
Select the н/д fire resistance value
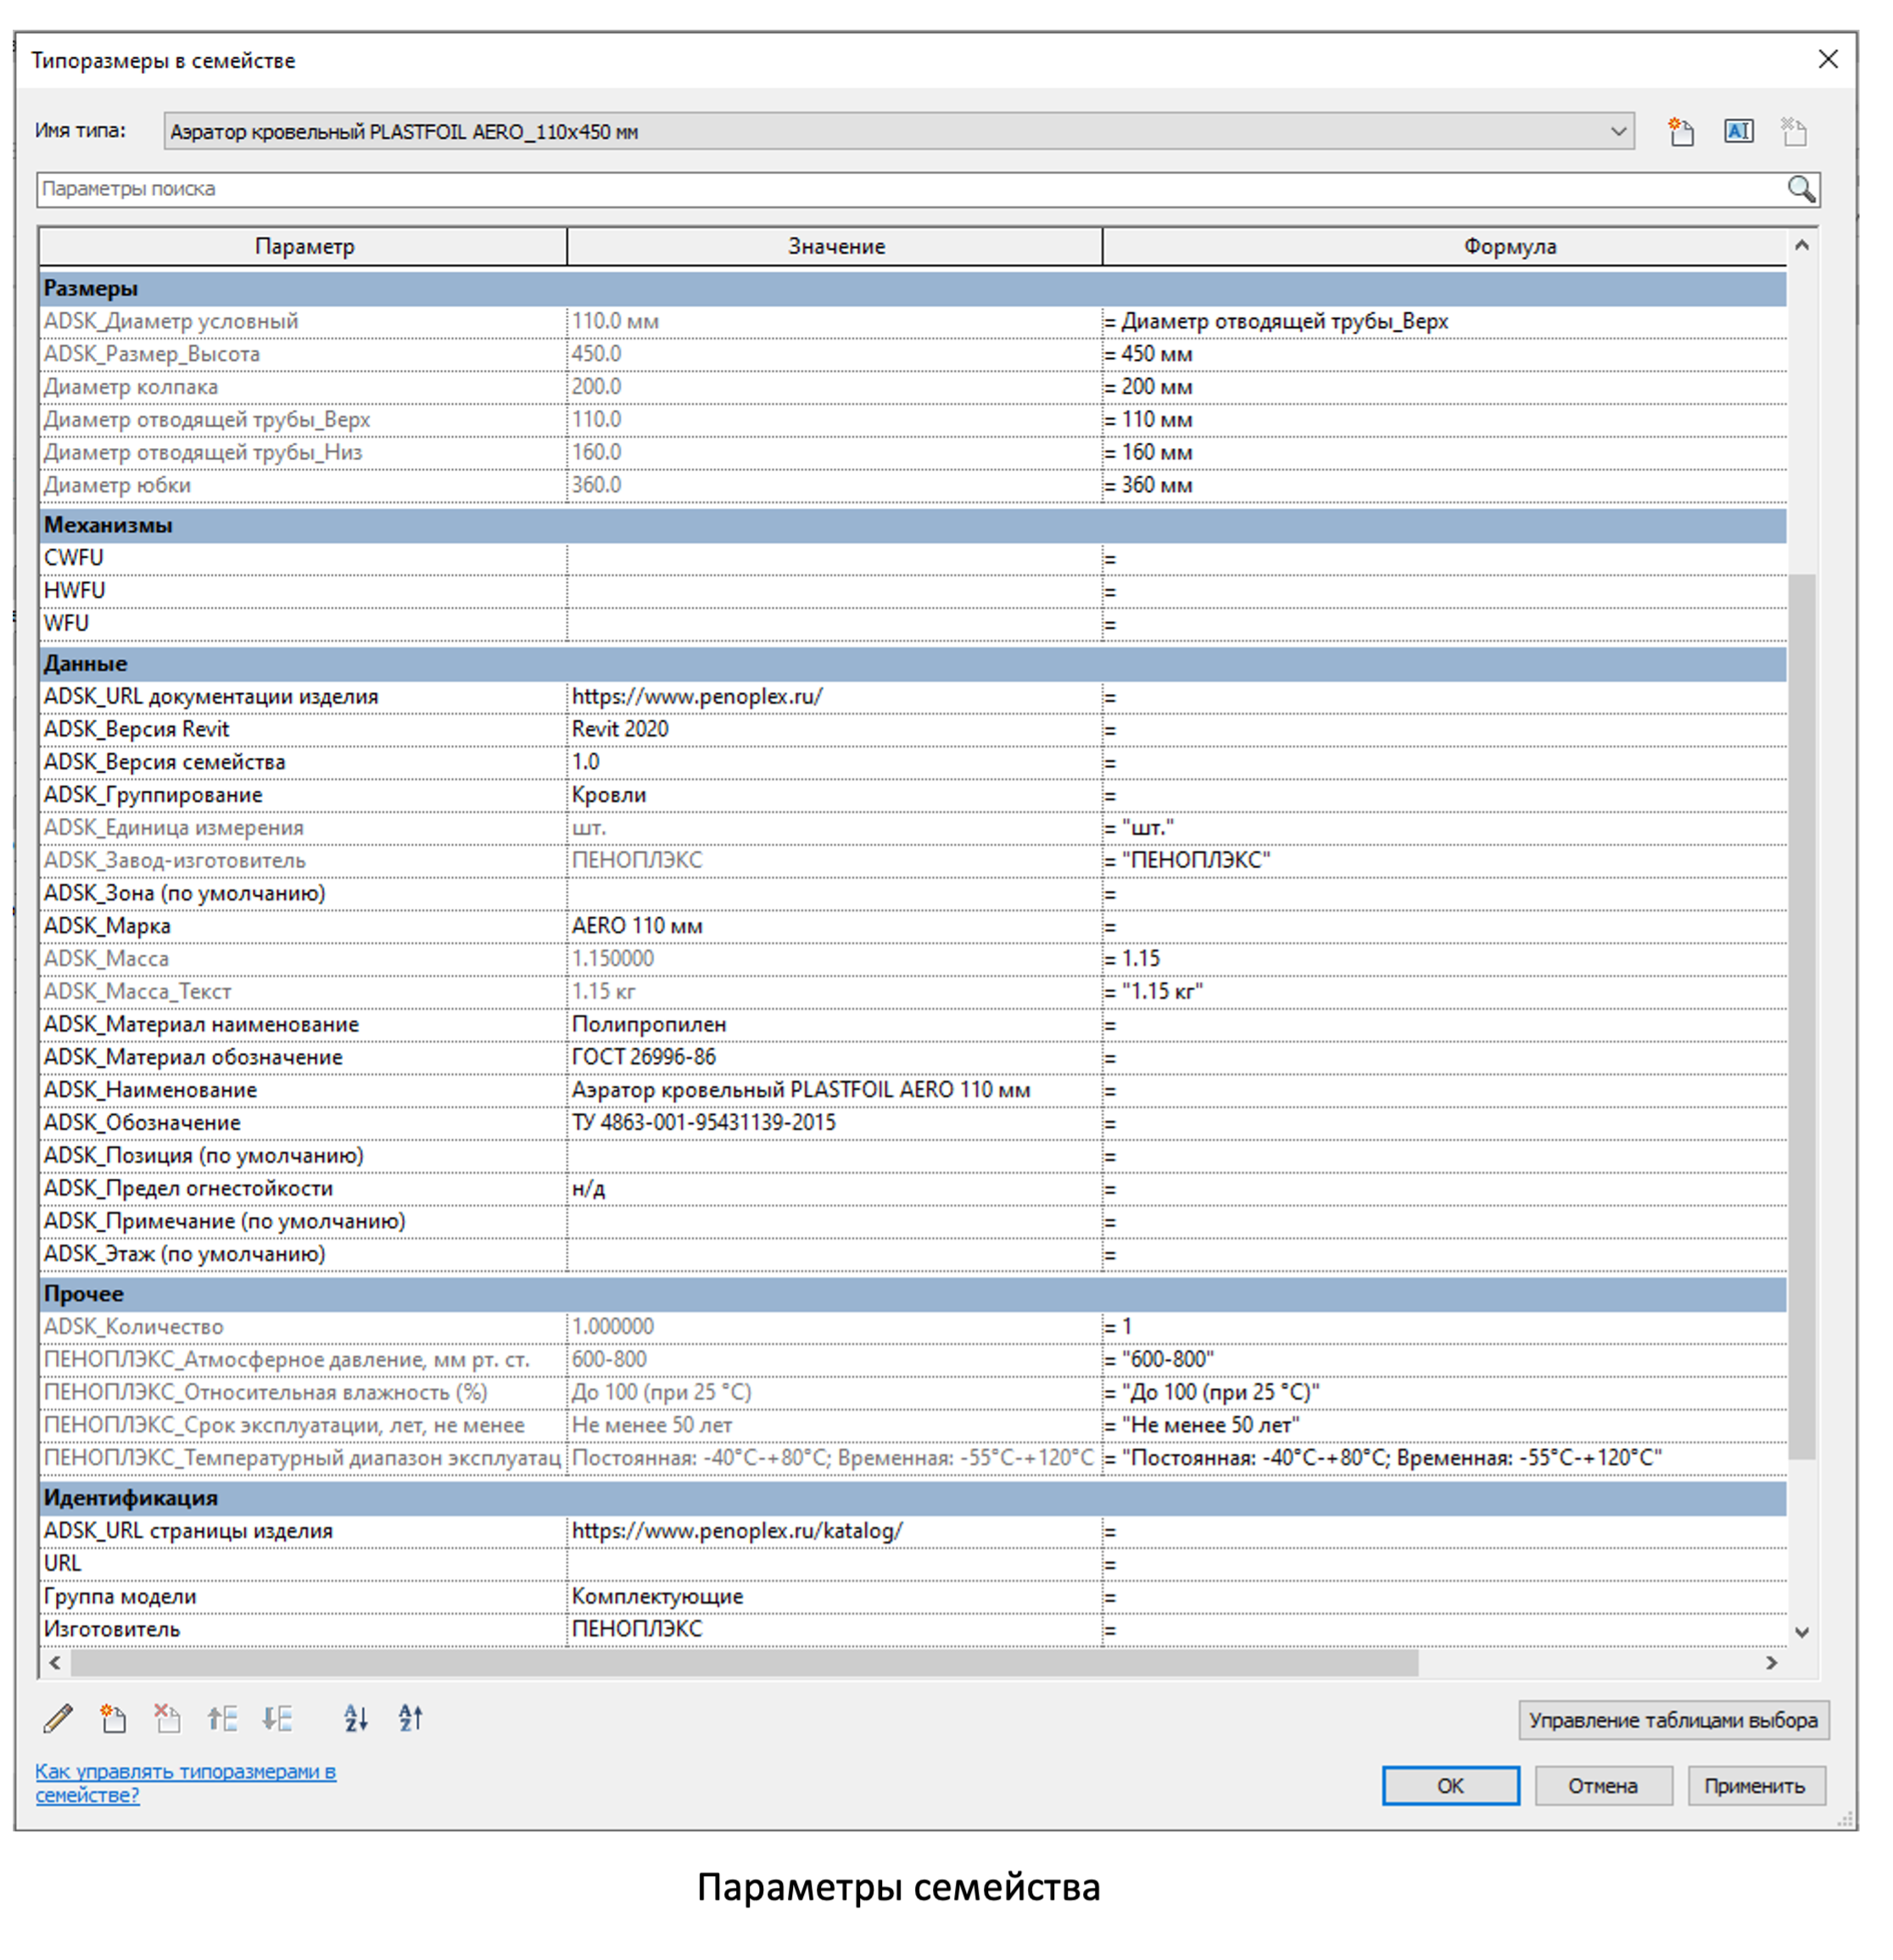pyautogui.click(x=835, y=1189)
